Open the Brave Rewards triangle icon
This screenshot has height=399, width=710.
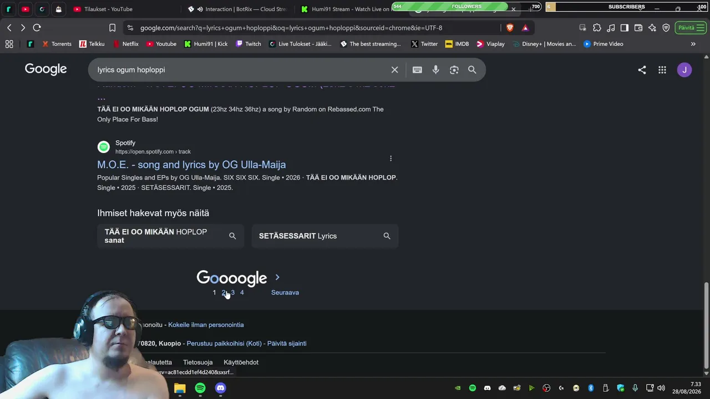tap(525, 28)
